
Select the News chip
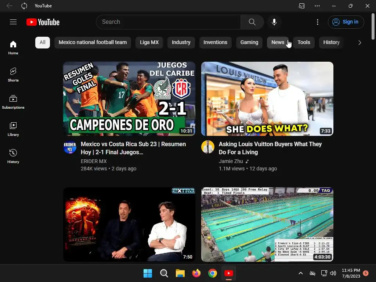[278, 43]
